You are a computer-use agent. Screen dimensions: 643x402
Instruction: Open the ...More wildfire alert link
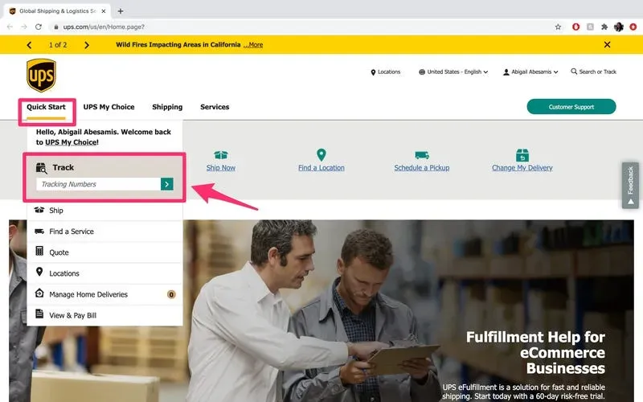point(253,45)
